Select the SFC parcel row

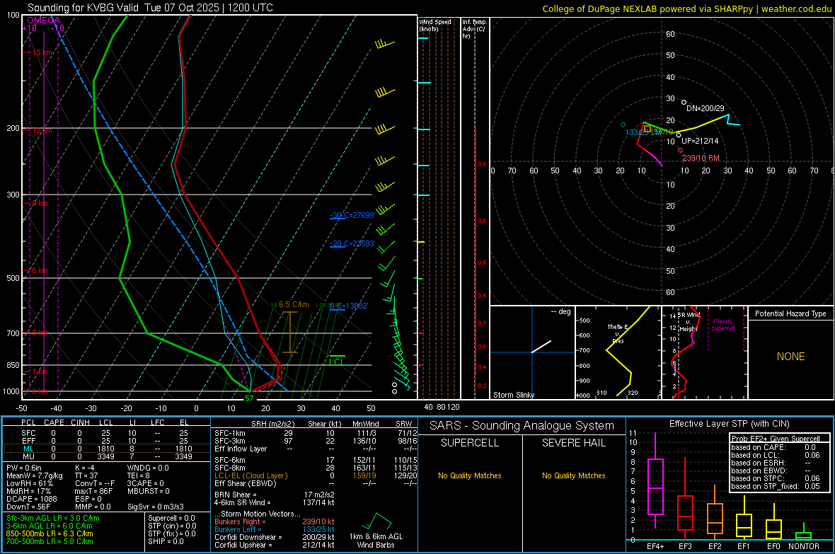click(x=106, y=433)
